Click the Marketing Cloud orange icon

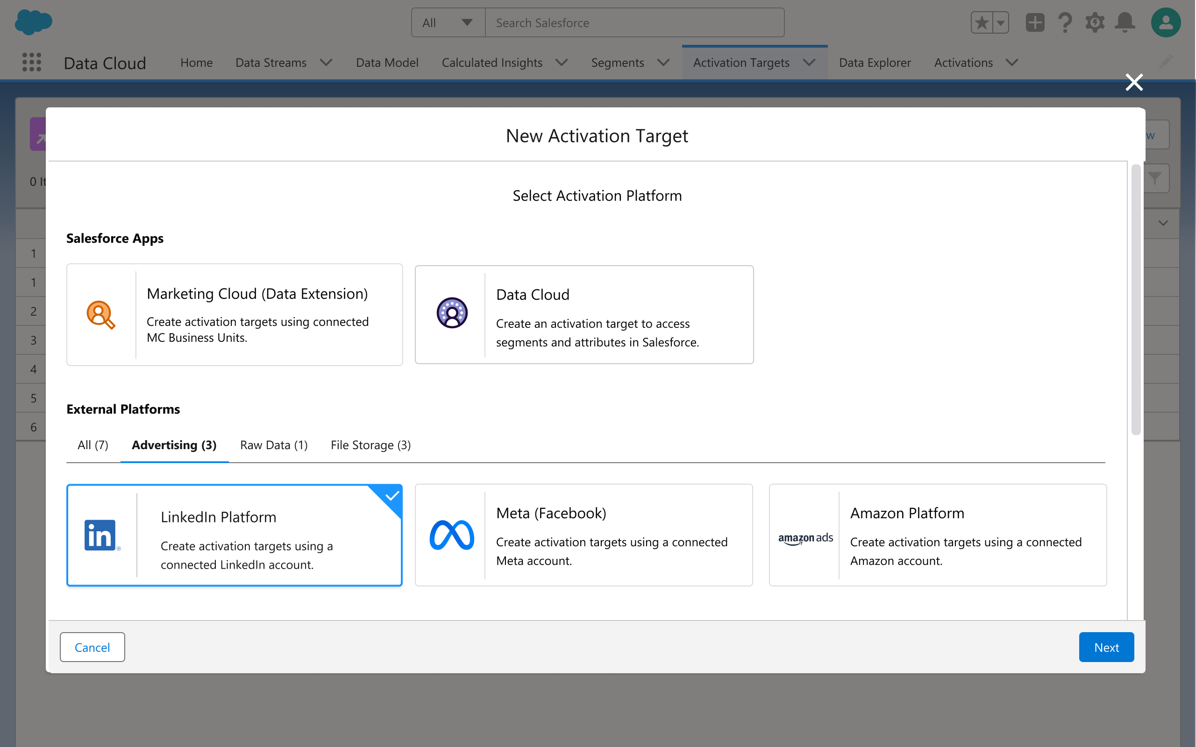101,315
